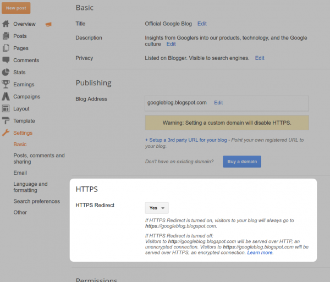This screenshot has height=282, width=330.
Task: Edit the Privacy setting
Action: pyautogui.click(x=260, y=58)
